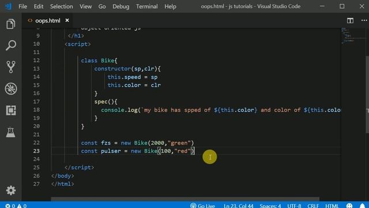Open the Debug menu

click(121, 6)
